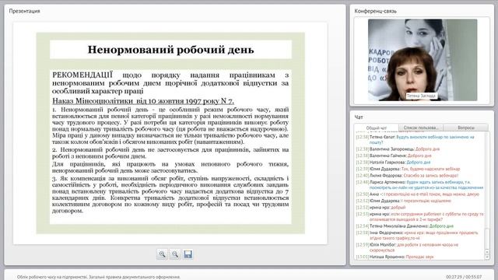The height and width of the screenshot is (280, 498).
Task: Select Лариса Артеменко chat message
Action: click(419, 185)
